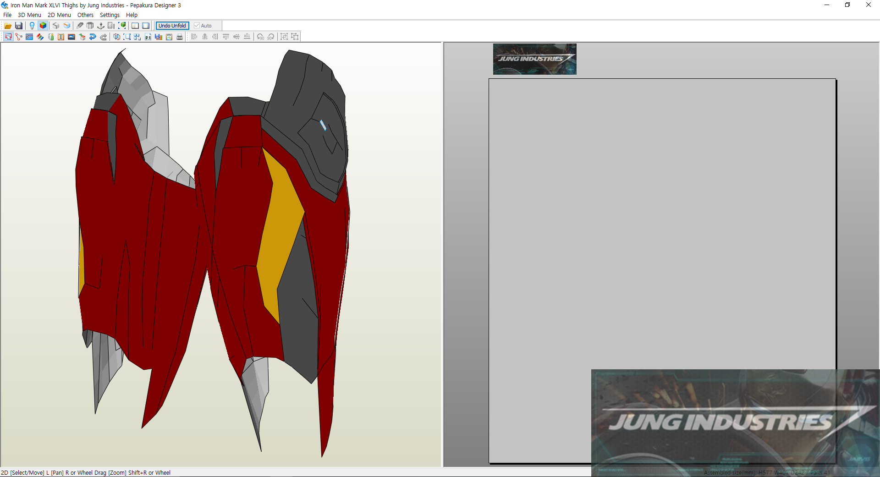Select the light blue cube view icon
This screenshot has width=880, height=477.
pyautogui.click(x=67, y=26)
